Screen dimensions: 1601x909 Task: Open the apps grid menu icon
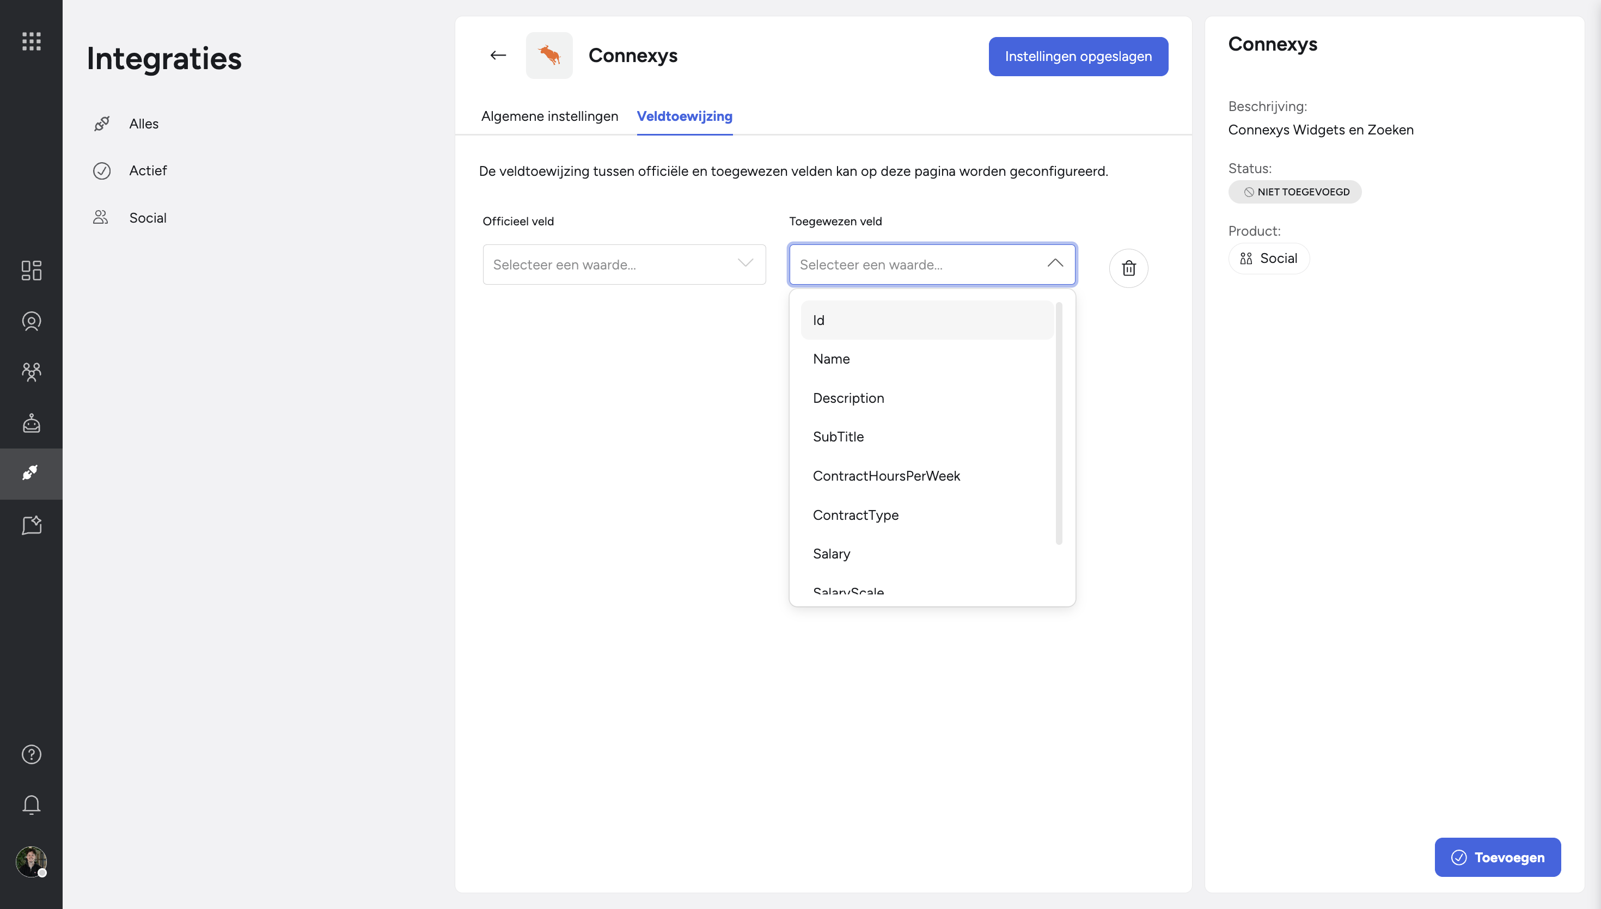(x=31, y=41)
